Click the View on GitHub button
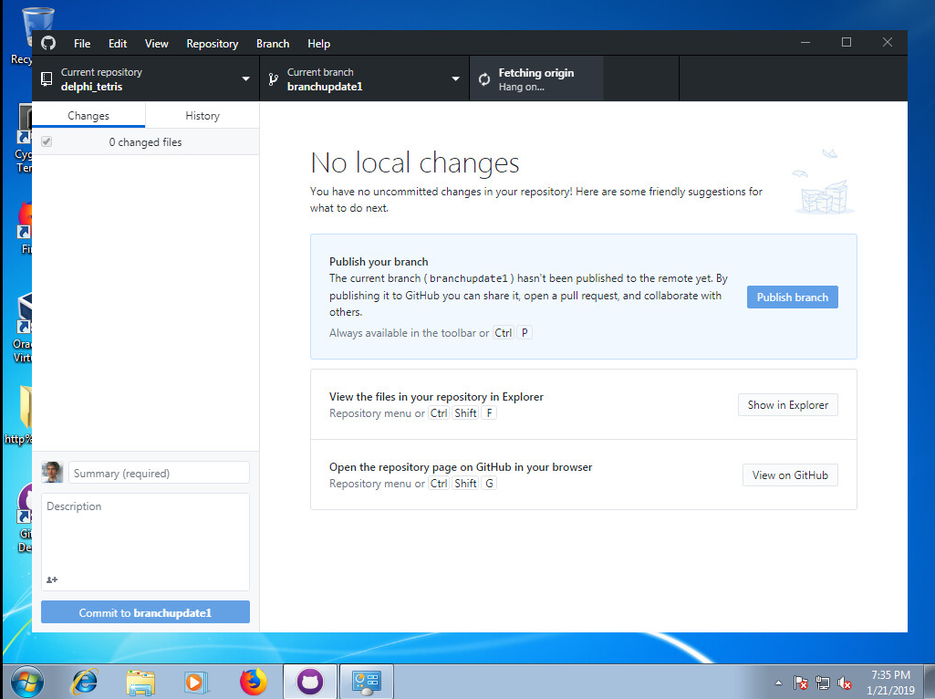 tap(790, 475)
